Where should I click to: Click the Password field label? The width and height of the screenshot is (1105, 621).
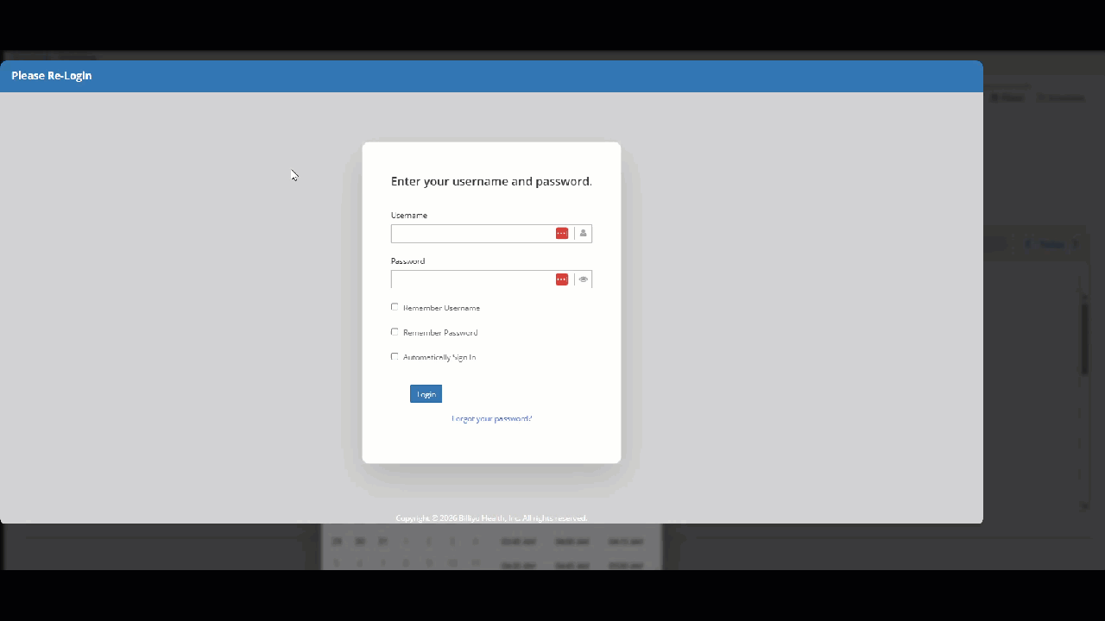pyautogui.click(x=407, y=261)
